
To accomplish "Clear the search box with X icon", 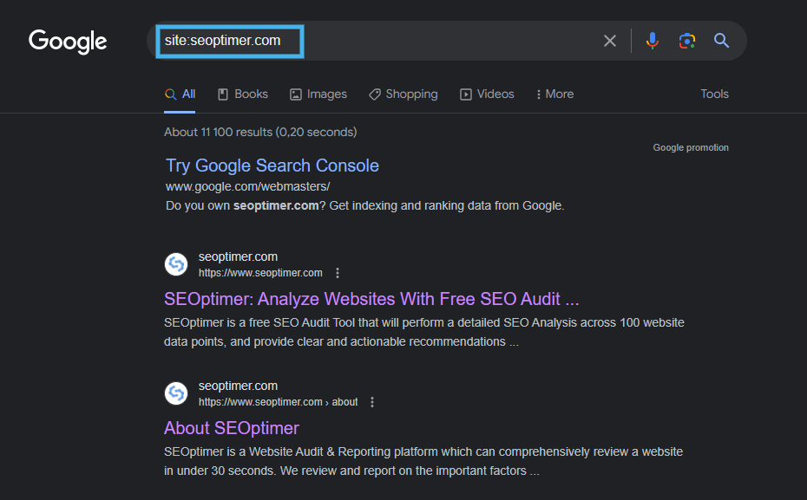I will click(x=610, y=41).
